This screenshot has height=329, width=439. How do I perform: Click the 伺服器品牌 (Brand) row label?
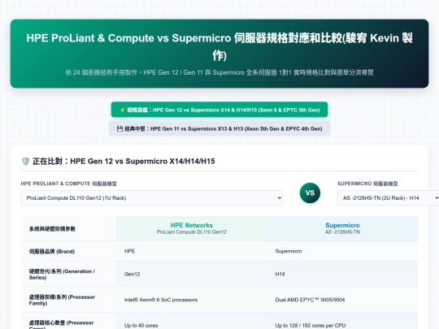68,251
